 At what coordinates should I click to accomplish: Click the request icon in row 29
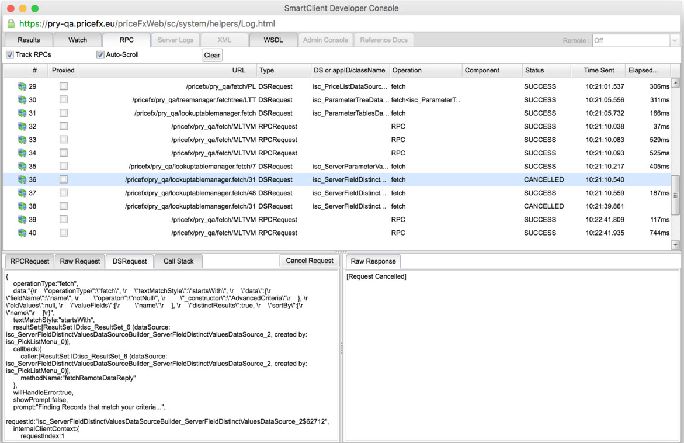click(x=22, y=86)
